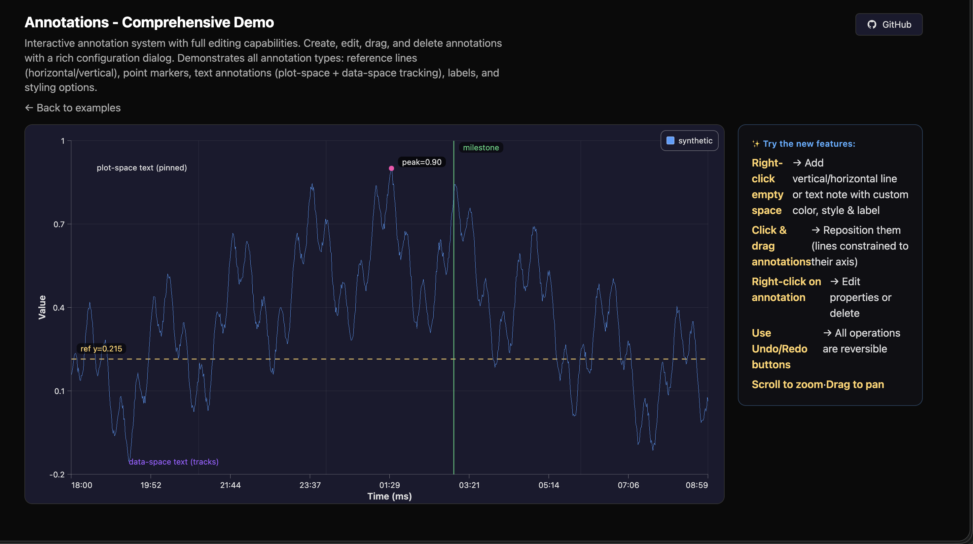The width and height of the screenshot is (973, 544).
Task: Select the pink peak point marker
Action: [x=391, y=168]
